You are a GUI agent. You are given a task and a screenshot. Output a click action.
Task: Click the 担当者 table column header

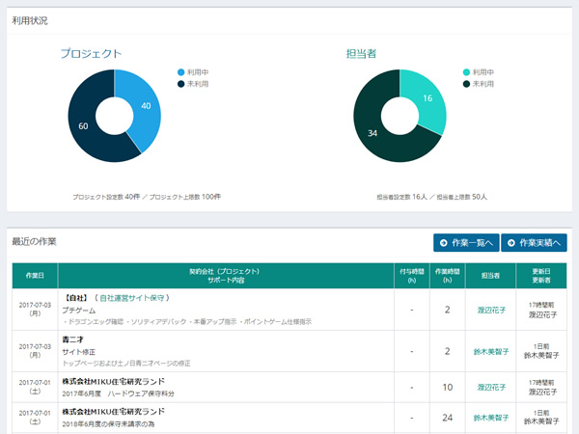492,275
